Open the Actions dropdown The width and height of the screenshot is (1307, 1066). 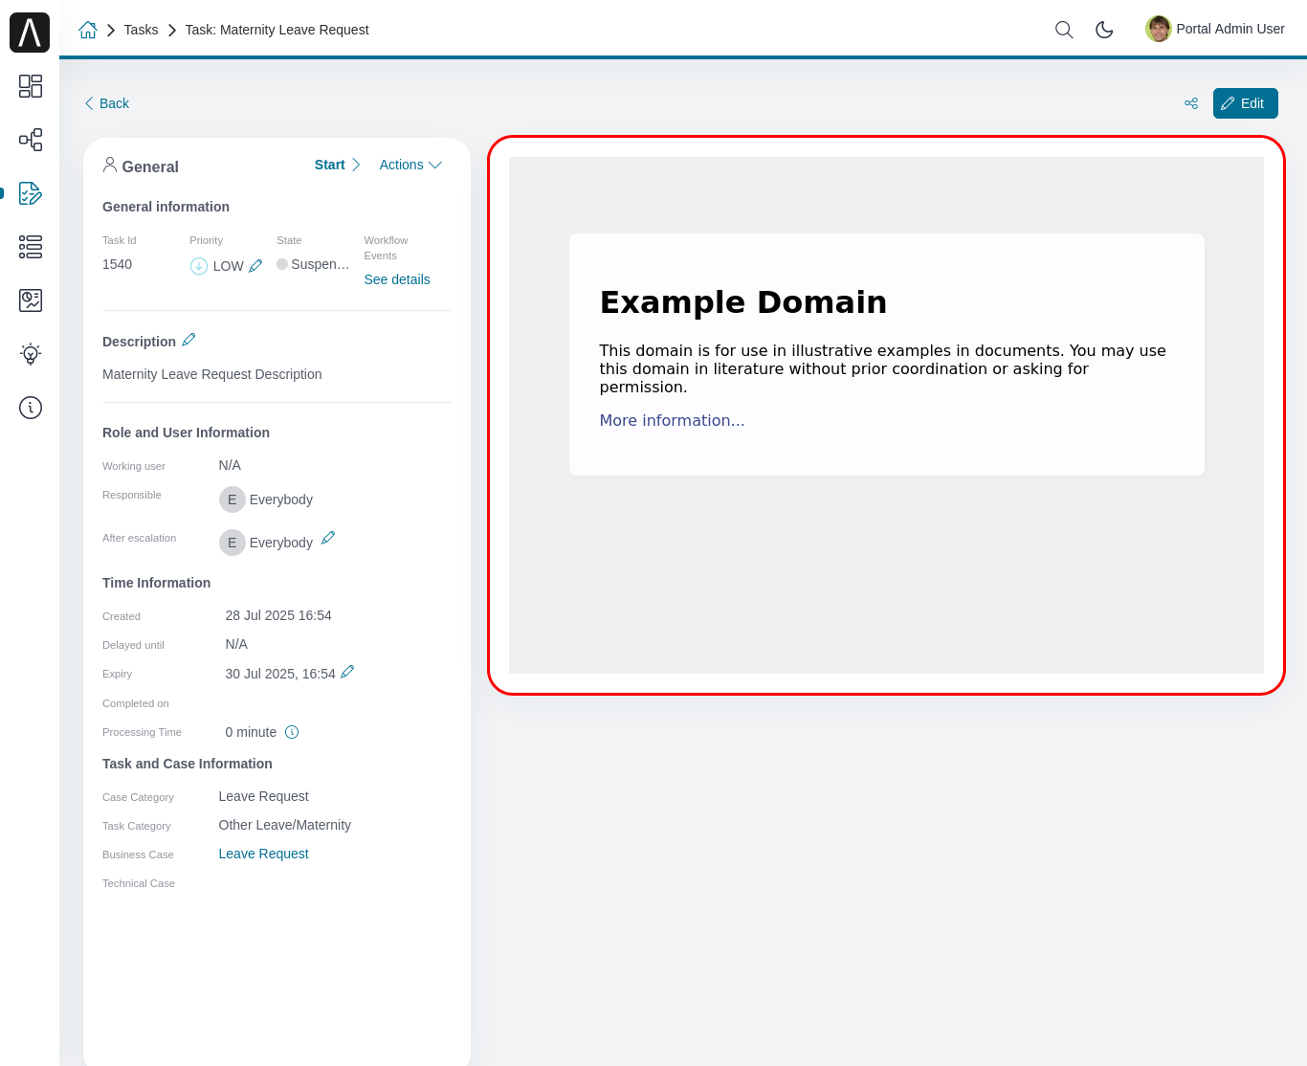coord(410,165)
